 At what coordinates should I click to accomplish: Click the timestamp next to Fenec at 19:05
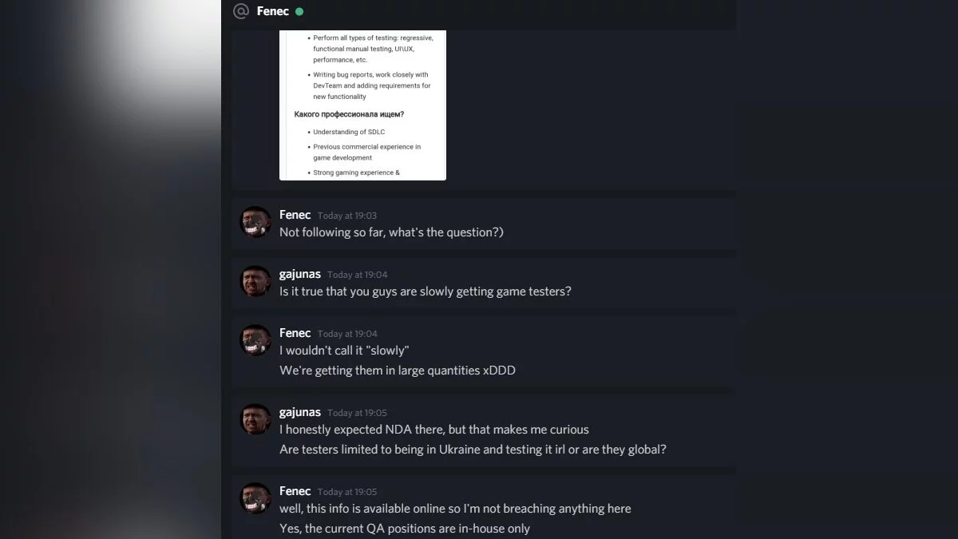point(347,492)
